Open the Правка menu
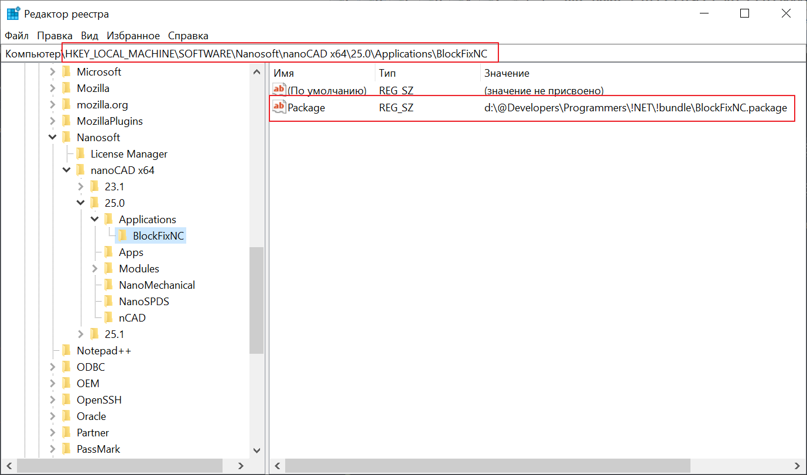 click(54, 36)
